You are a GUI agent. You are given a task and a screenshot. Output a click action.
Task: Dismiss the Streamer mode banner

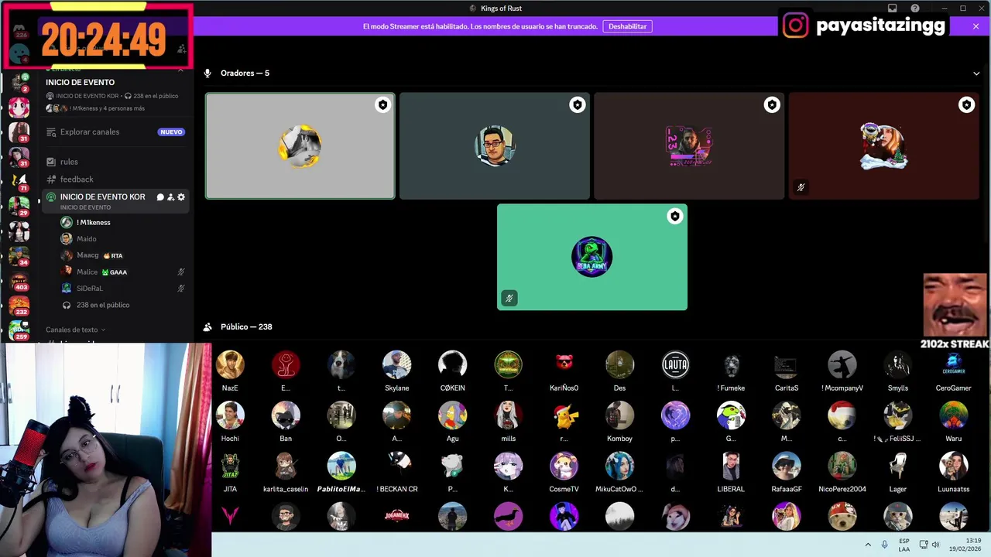[x=976, y=26]
